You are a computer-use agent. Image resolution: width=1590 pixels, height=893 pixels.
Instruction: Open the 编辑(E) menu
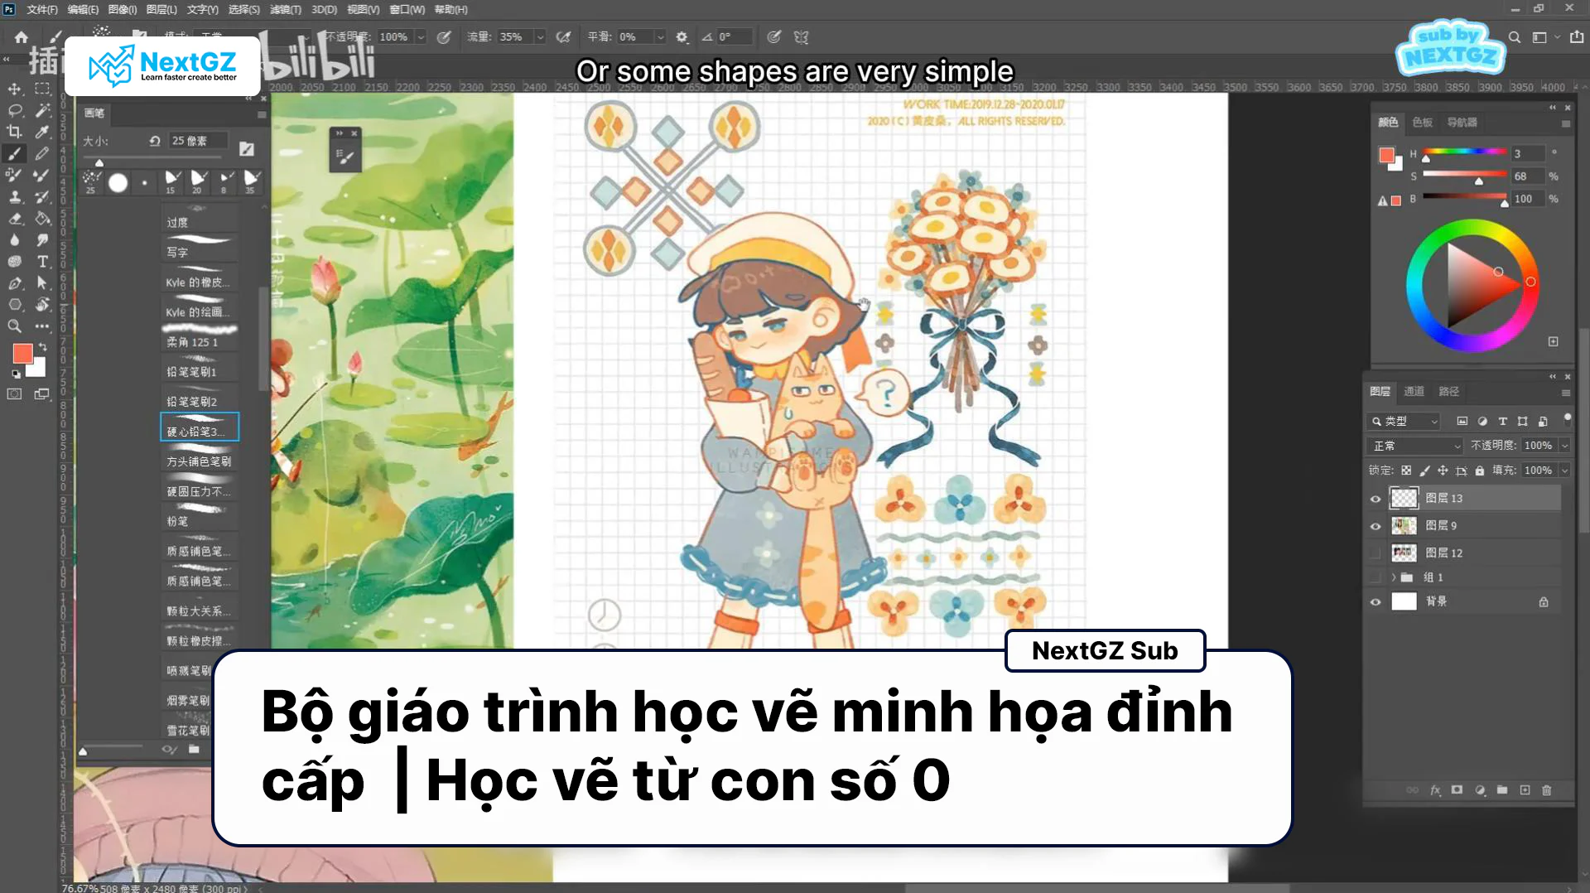point(83,9)
